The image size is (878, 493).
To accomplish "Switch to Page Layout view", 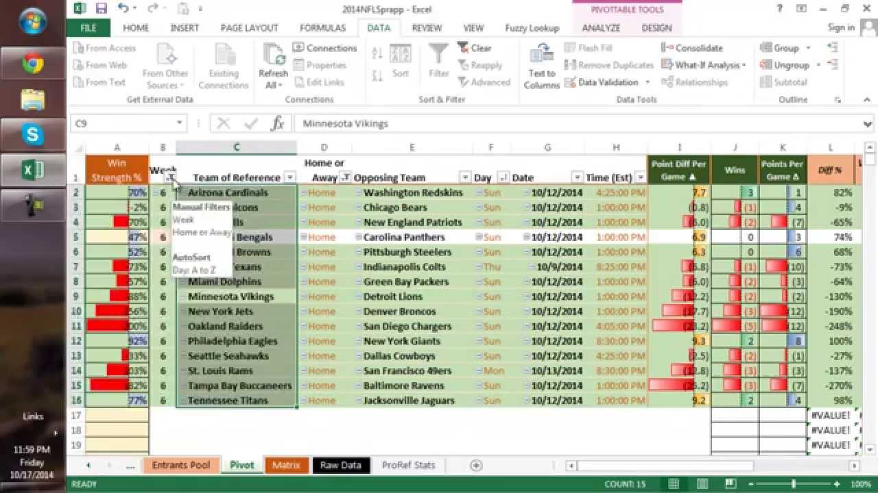I will (703, 484).
